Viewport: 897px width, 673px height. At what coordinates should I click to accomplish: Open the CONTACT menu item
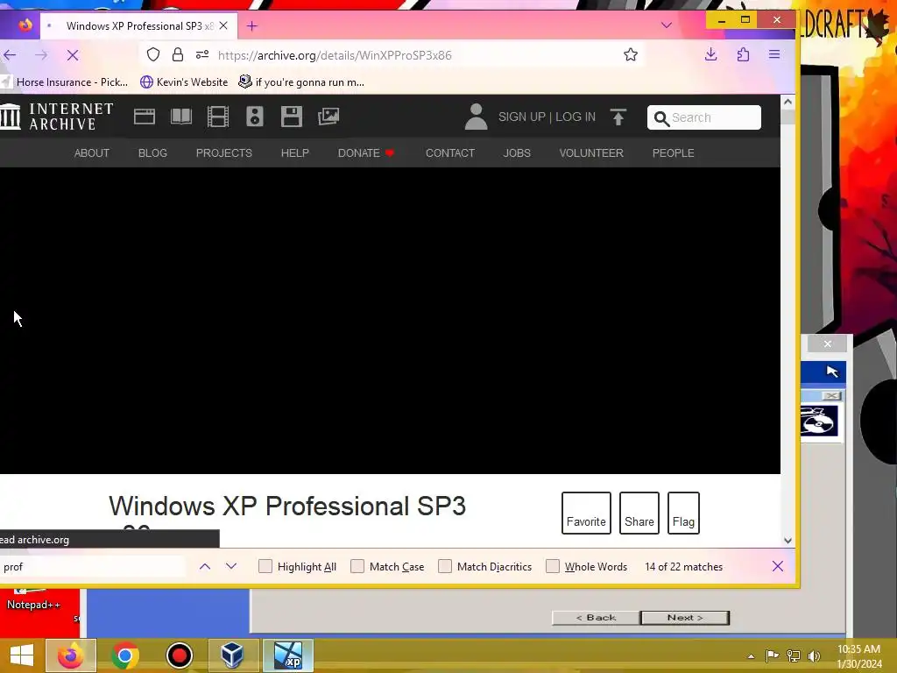(450, 152)
